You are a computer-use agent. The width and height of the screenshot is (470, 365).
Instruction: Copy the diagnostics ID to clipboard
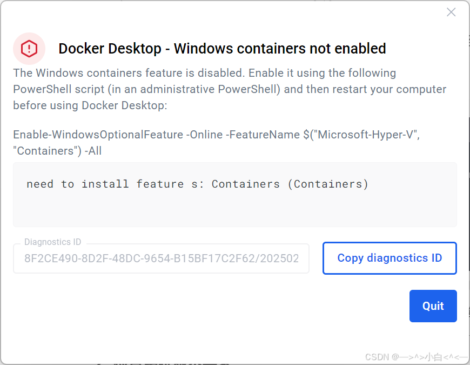390,258
